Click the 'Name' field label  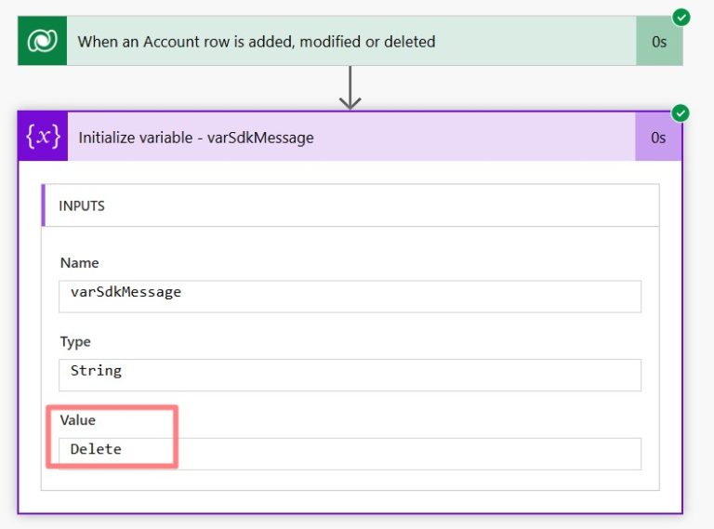click(x=79, y=263)
